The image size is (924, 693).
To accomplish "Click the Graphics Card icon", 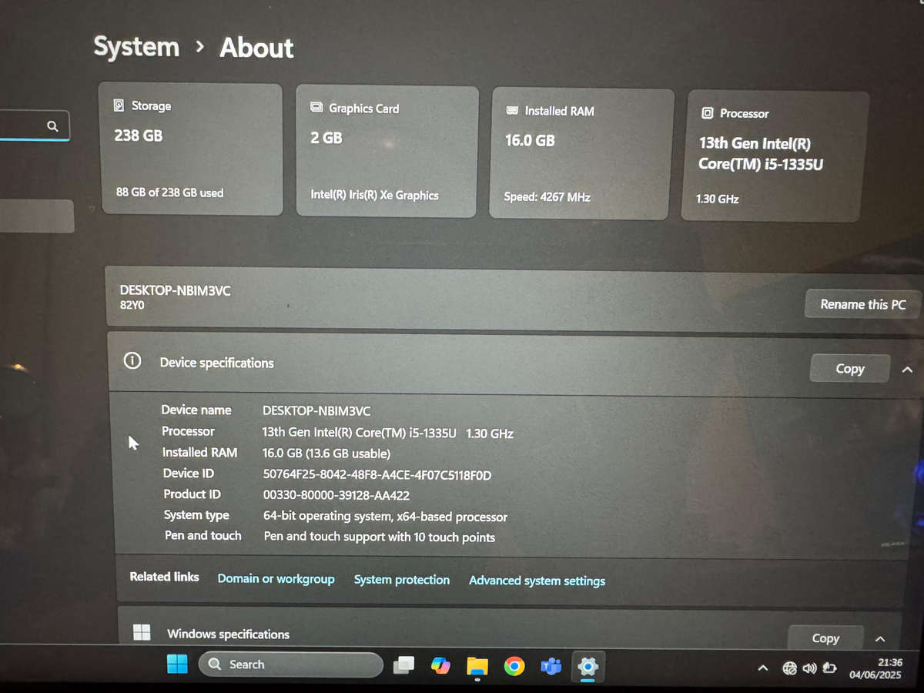I will point(316,108).
